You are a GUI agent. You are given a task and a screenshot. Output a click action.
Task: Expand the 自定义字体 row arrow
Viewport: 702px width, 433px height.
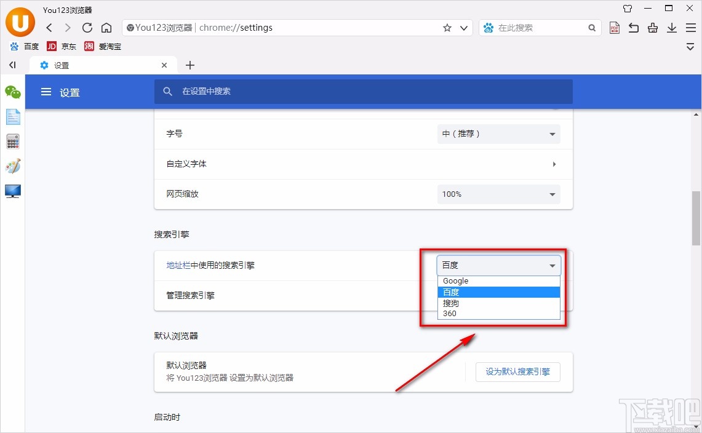554,164
